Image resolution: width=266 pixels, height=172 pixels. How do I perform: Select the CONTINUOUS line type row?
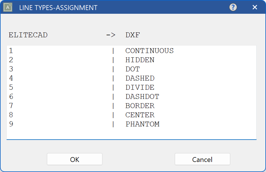(149, 51)
